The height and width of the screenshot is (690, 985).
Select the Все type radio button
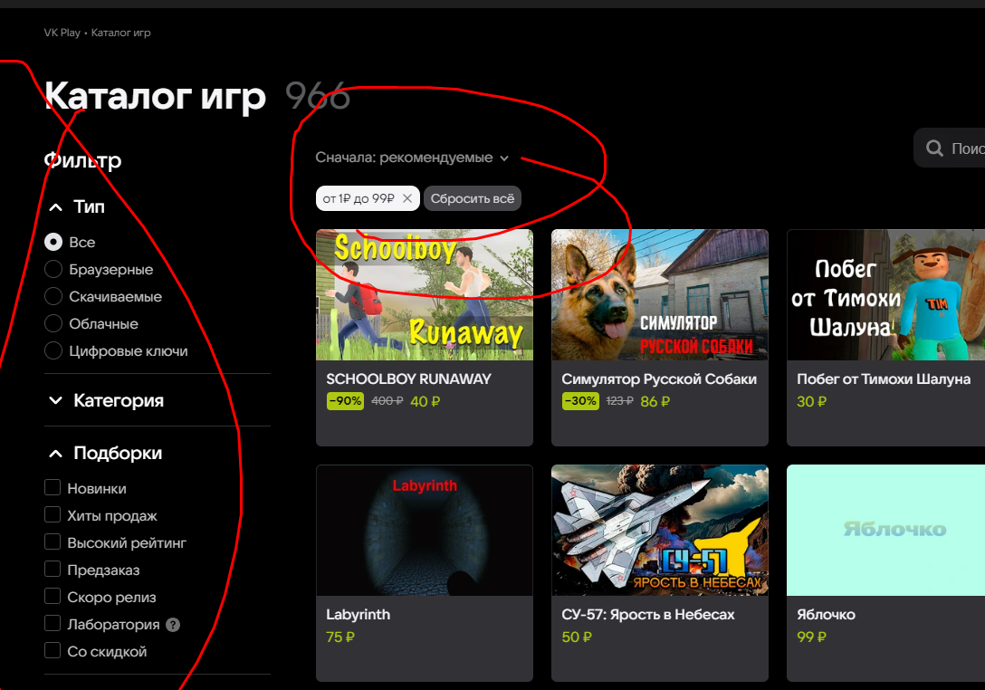(x=53, y=242)
